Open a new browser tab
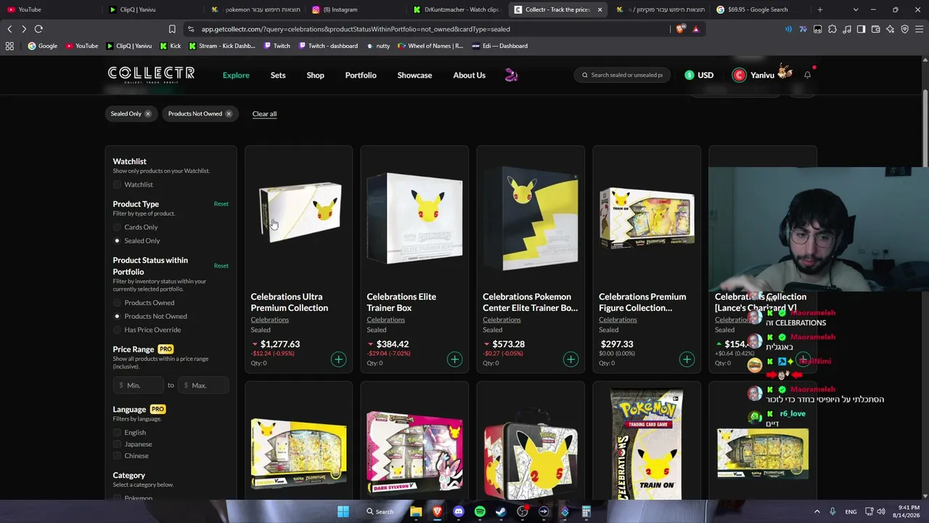This screenshot has height=523, width=929. point(819,9)
